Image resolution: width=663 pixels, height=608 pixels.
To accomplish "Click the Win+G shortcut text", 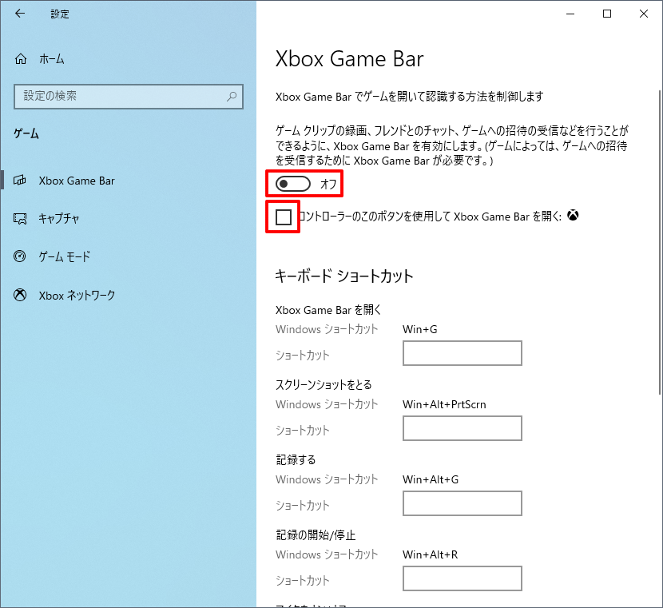I will (x=420, y=329).
